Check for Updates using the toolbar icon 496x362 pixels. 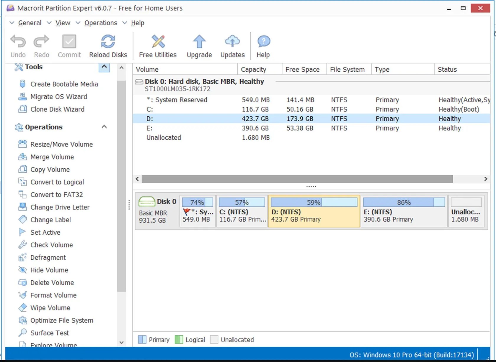232,46
